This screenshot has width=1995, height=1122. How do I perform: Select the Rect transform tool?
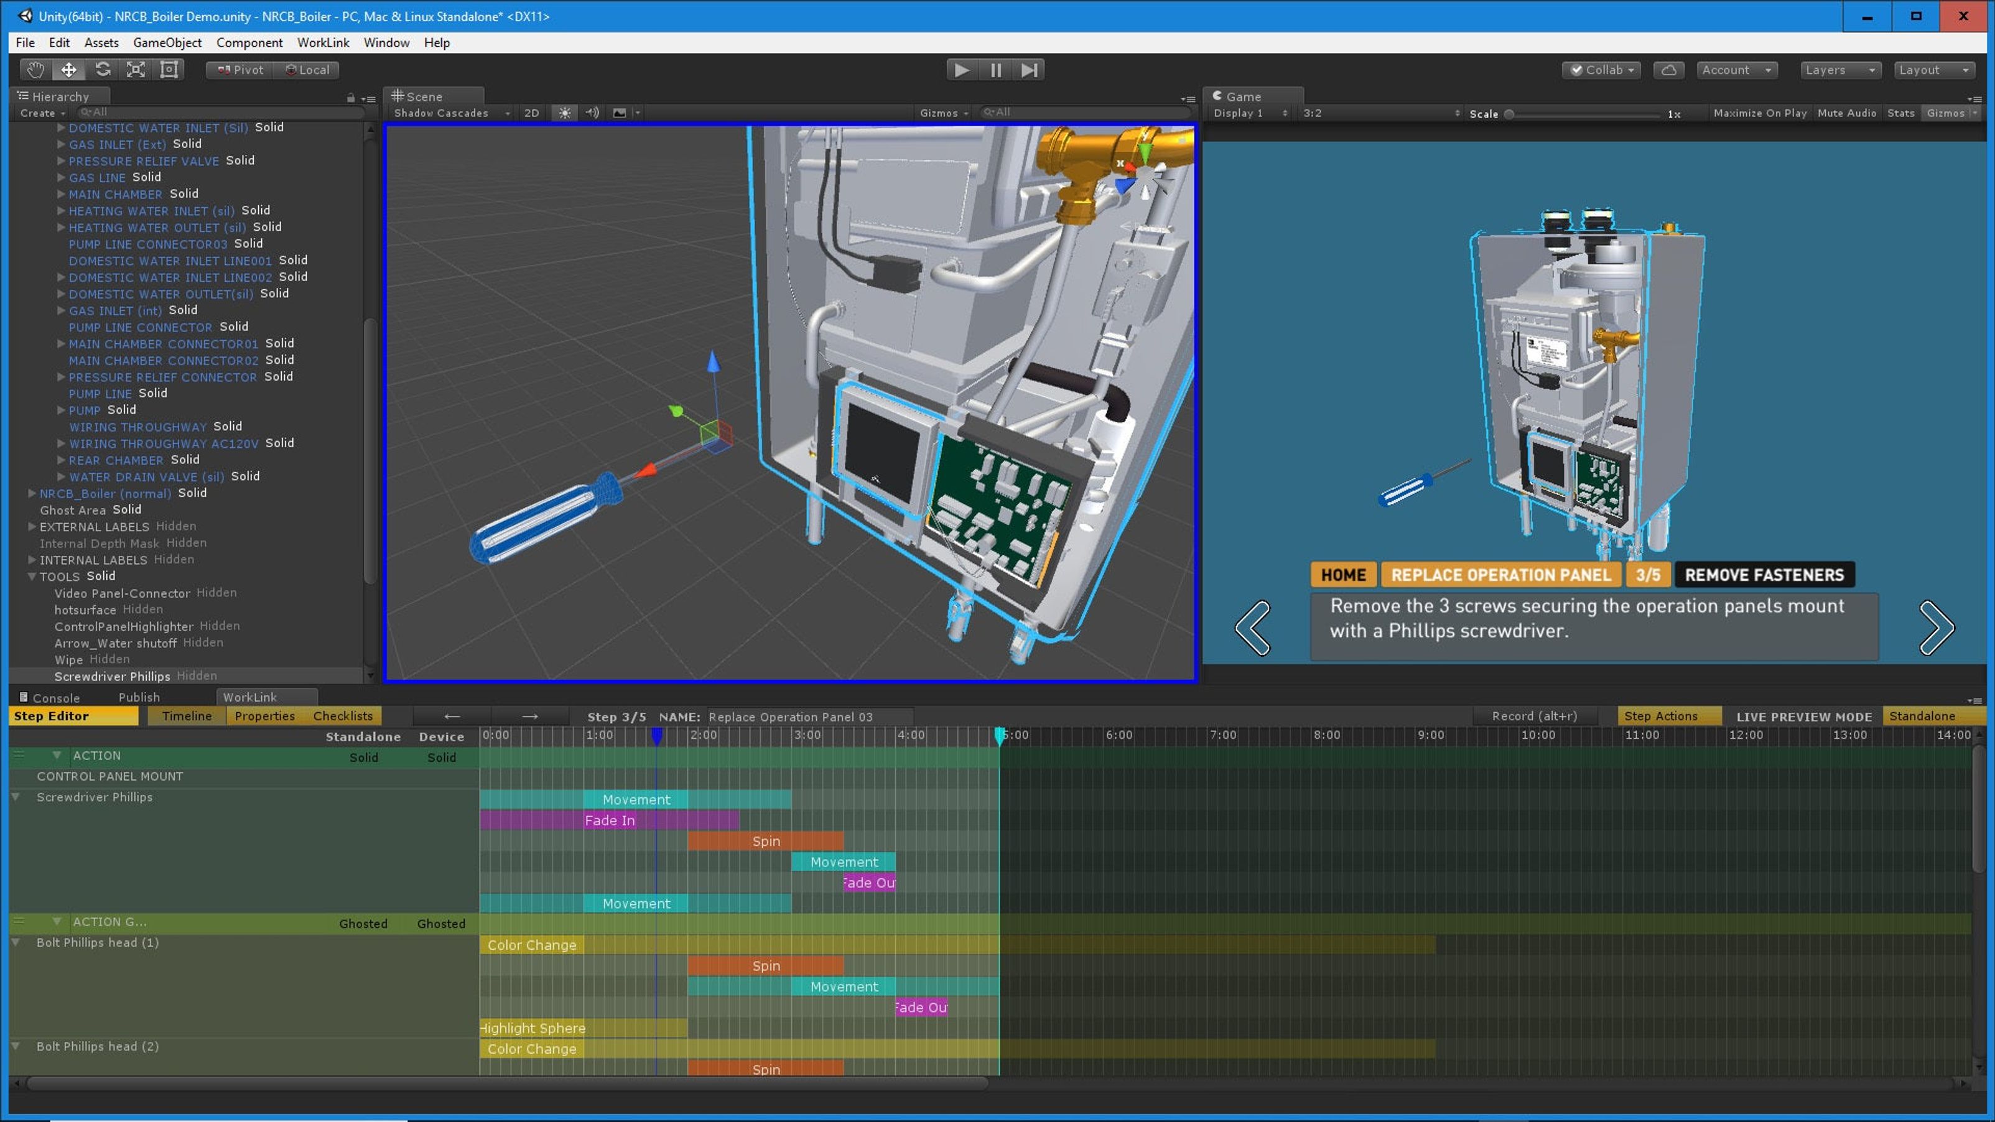pos(169,70)
